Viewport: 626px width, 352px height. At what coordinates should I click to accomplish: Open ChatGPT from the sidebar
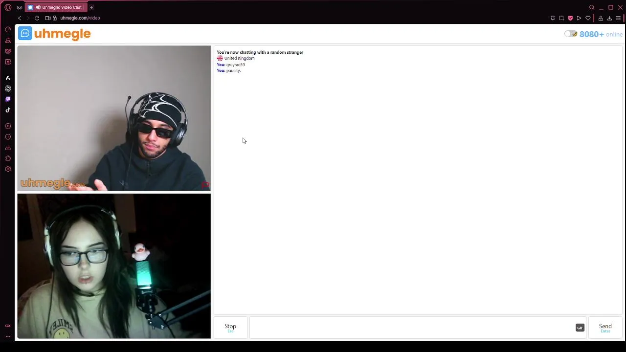[8, 88]
